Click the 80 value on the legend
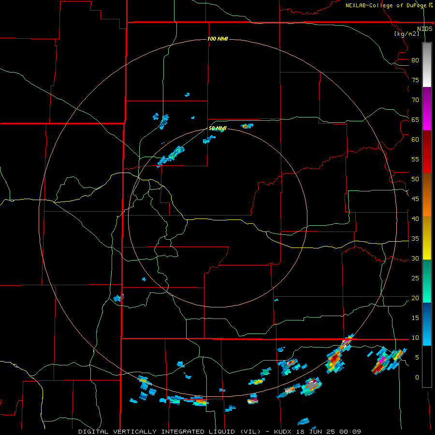 (x=415, y=60)
